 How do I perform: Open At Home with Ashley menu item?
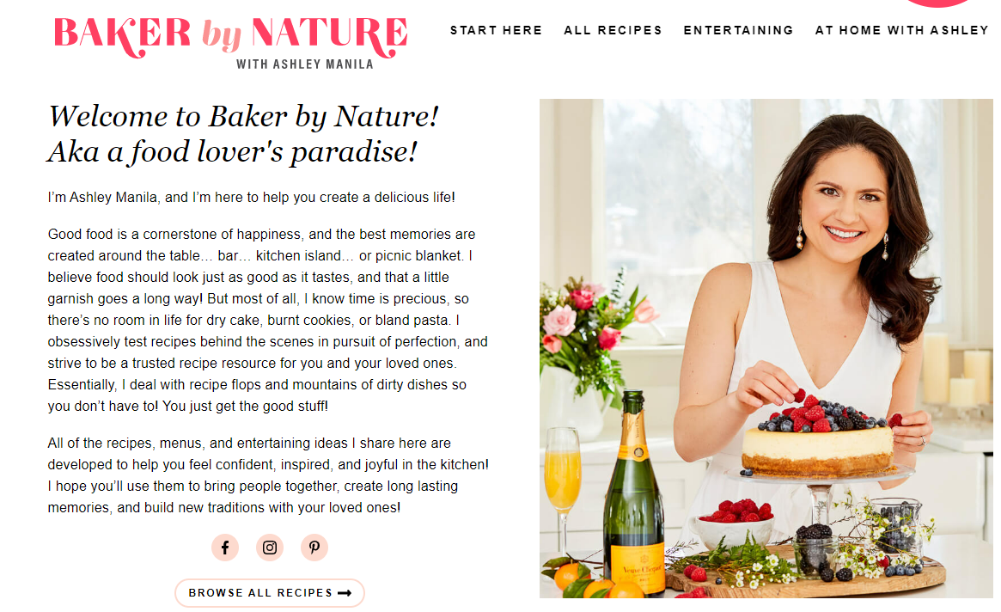(x=901, y=30)
